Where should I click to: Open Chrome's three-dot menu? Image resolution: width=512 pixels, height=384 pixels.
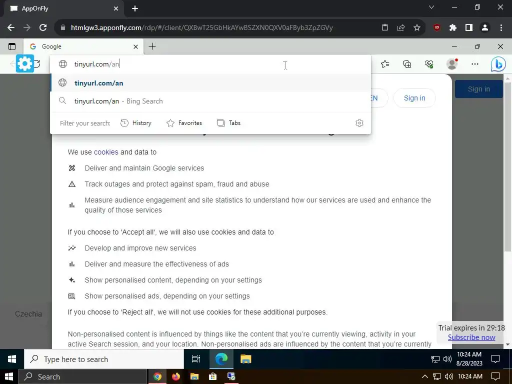501,28
